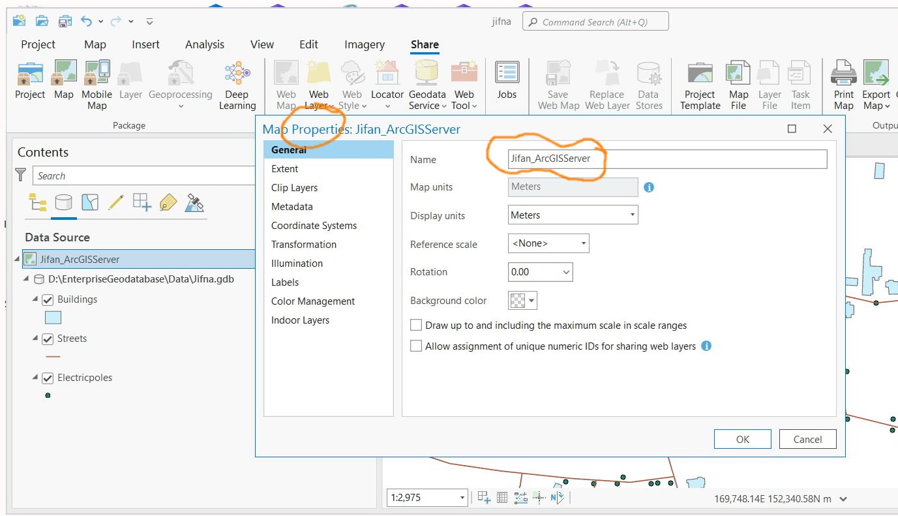Screen dimensions: 898x516
Task: Click the Background color swatch
Action: tap(522, 301)
